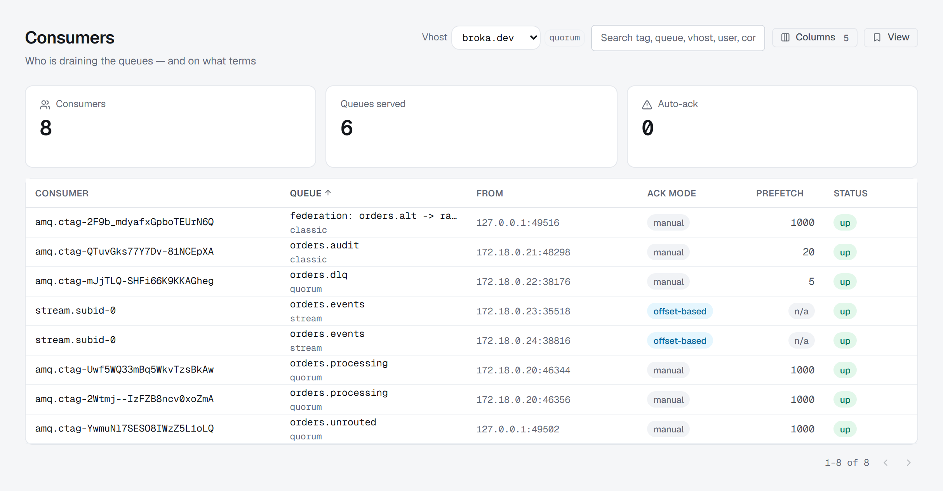Select consumer amq.ctag-mJjTLQ-SHFi66K9KKAGheg
The width and height of the screenshot is (943, 491).
(x=124, y=281)
